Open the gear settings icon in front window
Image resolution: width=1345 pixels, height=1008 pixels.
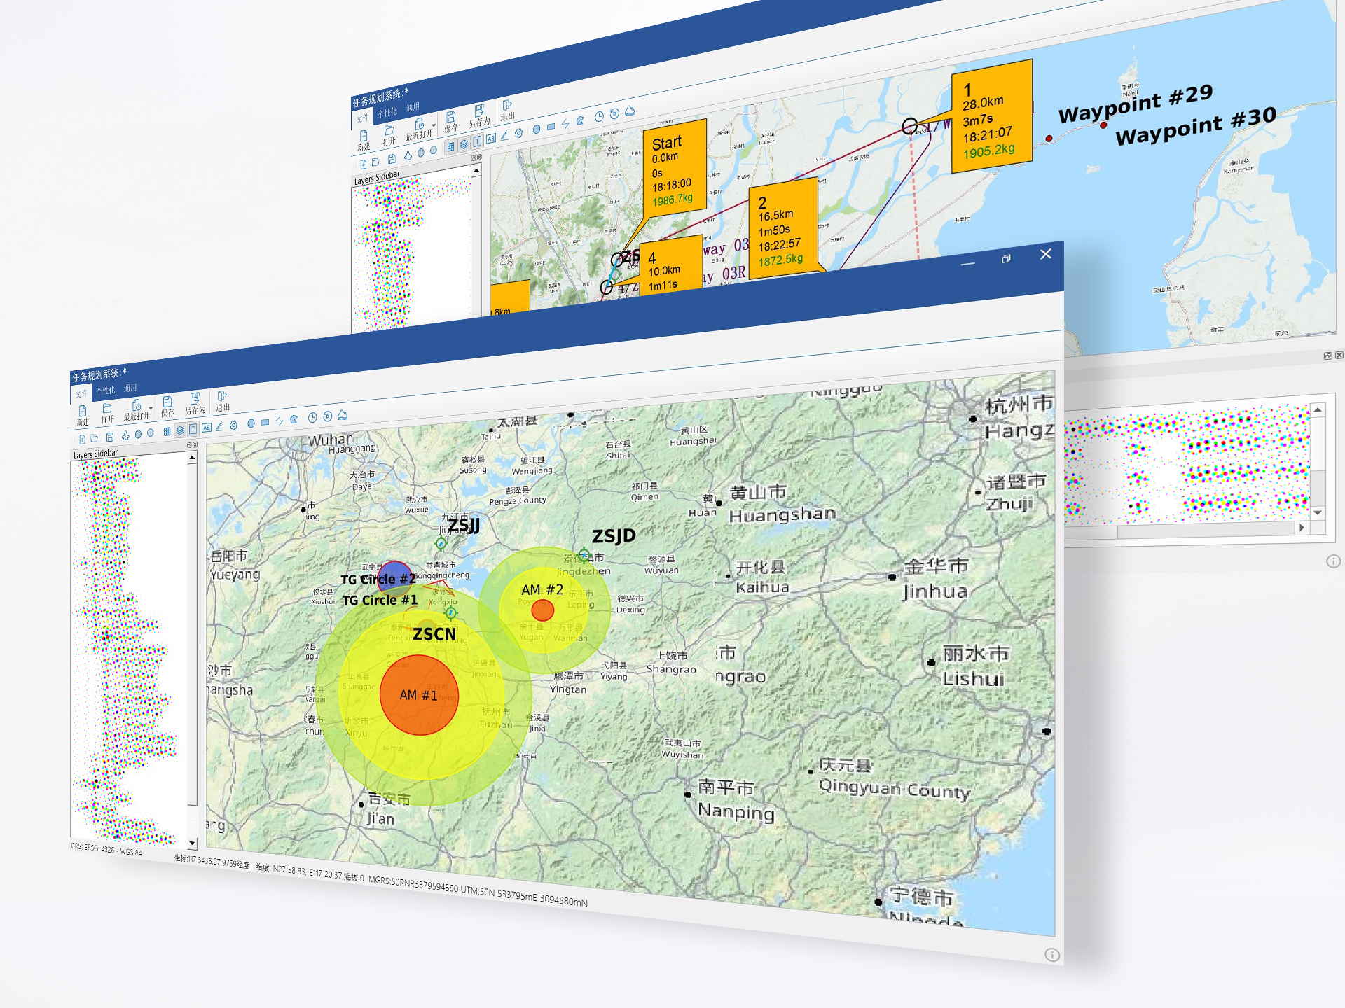233,425
